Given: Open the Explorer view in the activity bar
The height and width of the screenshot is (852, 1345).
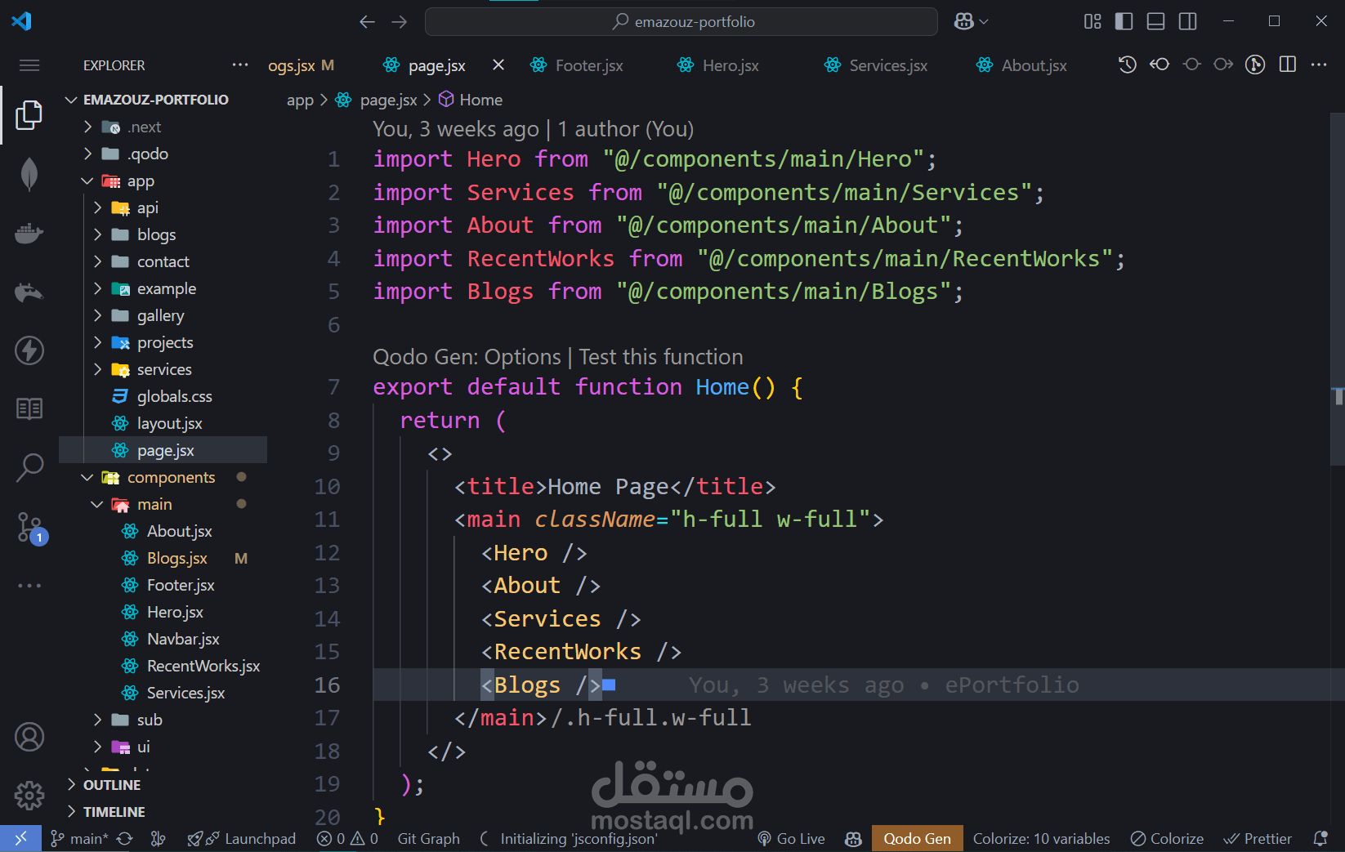Looking at the screenshot, I should point(29,115).
